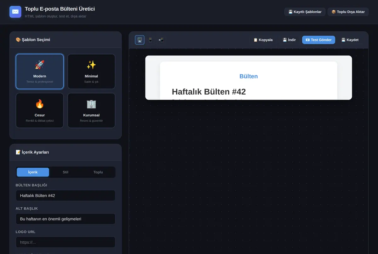Switch to the Toplu tab
Viewport: 378px width, 254px height.
pyautogui.click(x=98, y=172)
